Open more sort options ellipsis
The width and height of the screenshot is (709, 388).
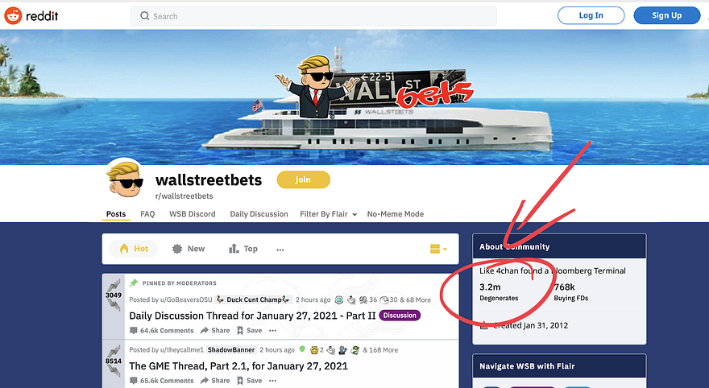coord(280,250)
